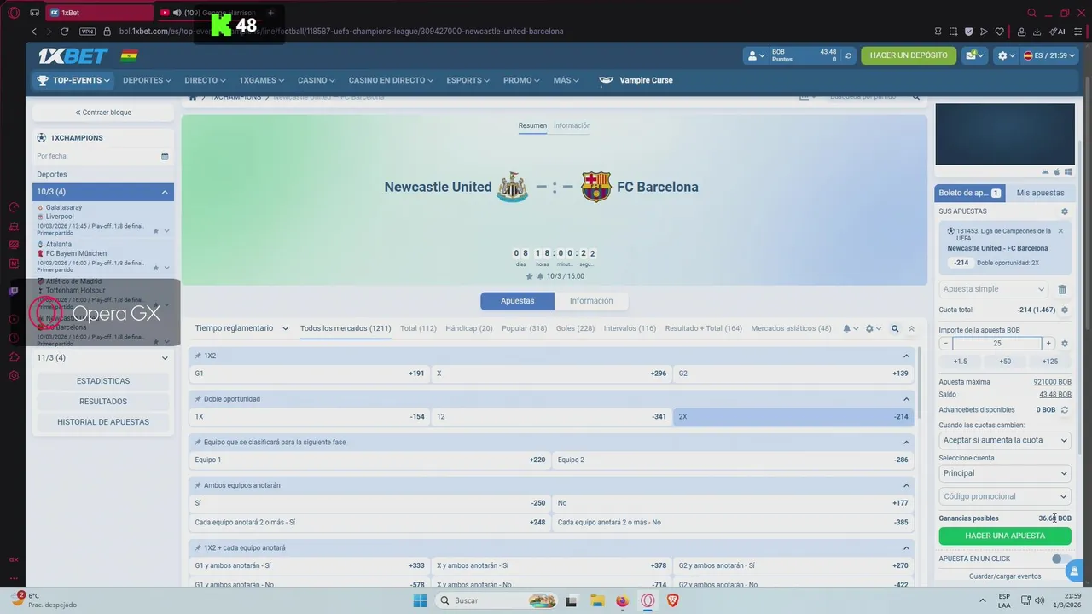Open HISTORIAL DE APUESTAS
Screen dimensions: 1092x614
(x=103, y=422)
